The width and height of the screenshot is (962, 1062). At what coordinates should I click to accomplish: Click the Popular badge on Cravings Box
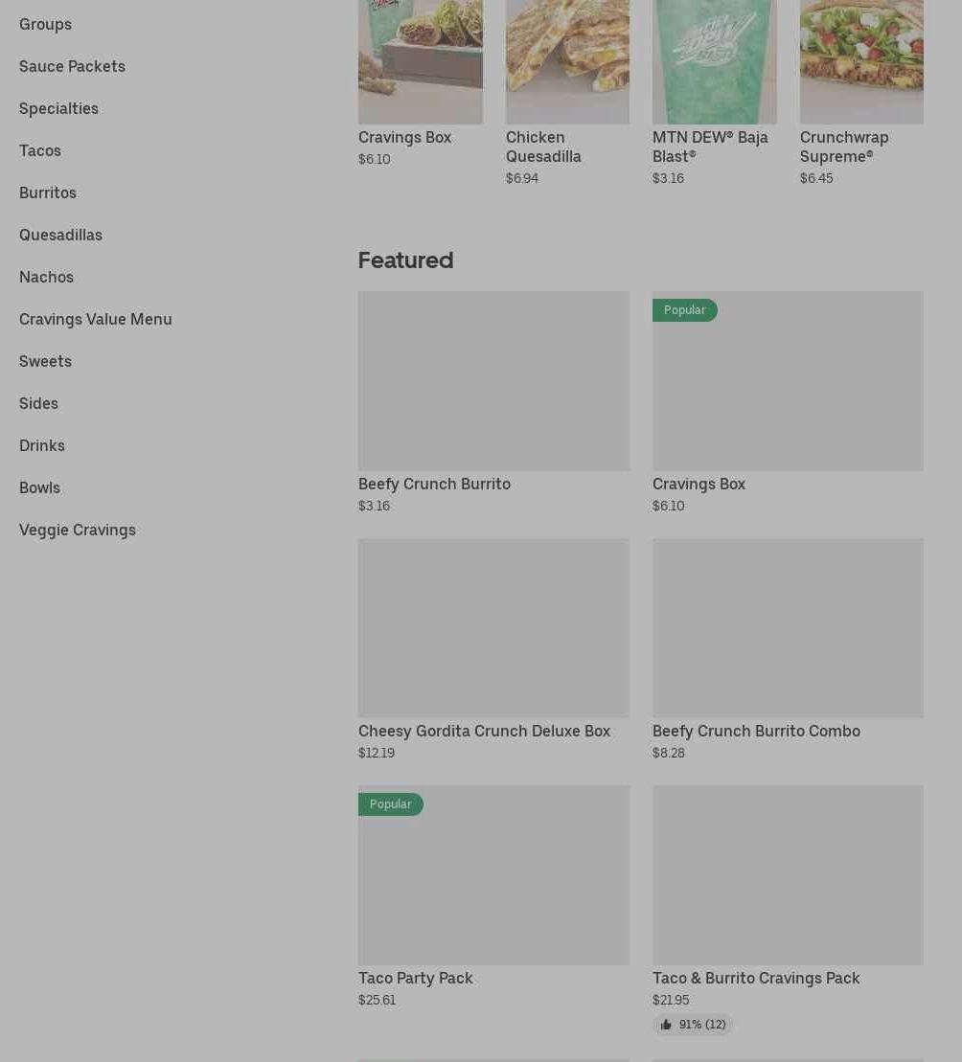pyautogui.click(x=684, y=310)
